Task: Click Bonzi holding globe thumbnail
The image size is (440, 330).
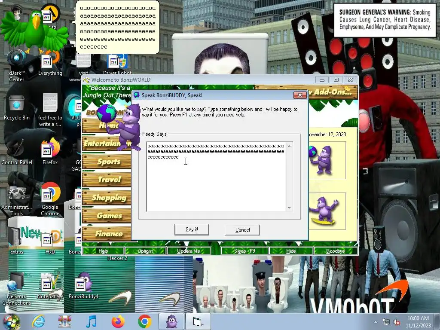Action: coord(327,160)
